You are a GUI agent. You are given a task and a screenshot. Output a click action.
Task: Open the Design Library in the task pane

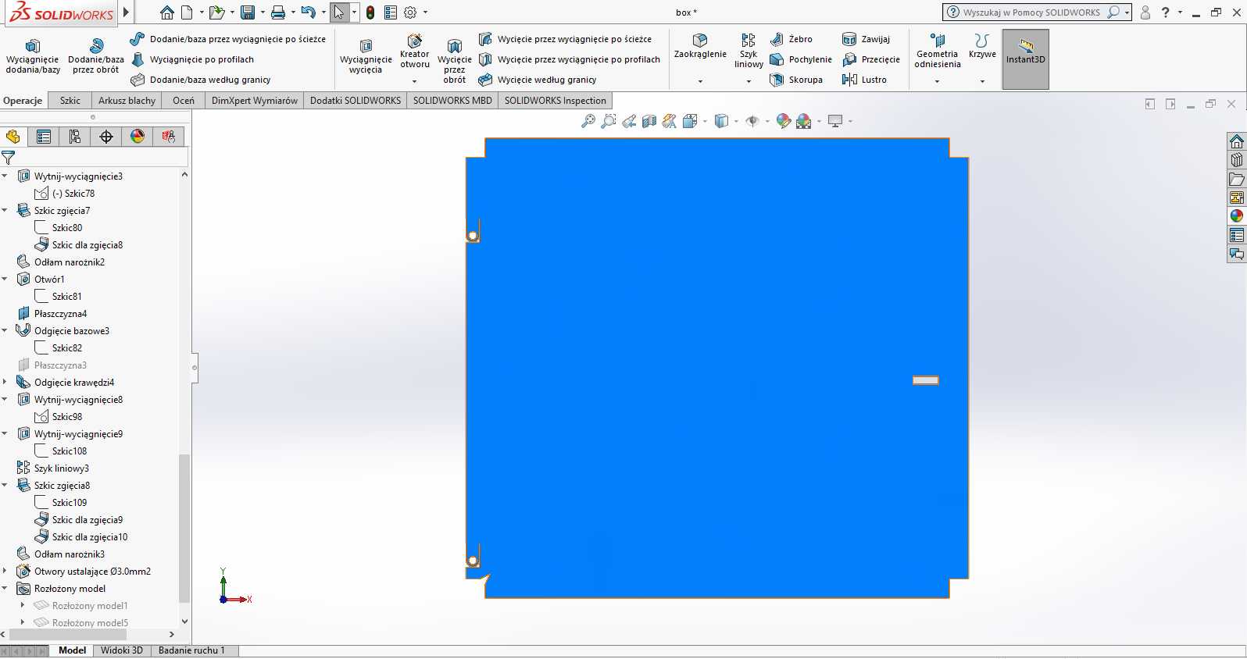1236,160
